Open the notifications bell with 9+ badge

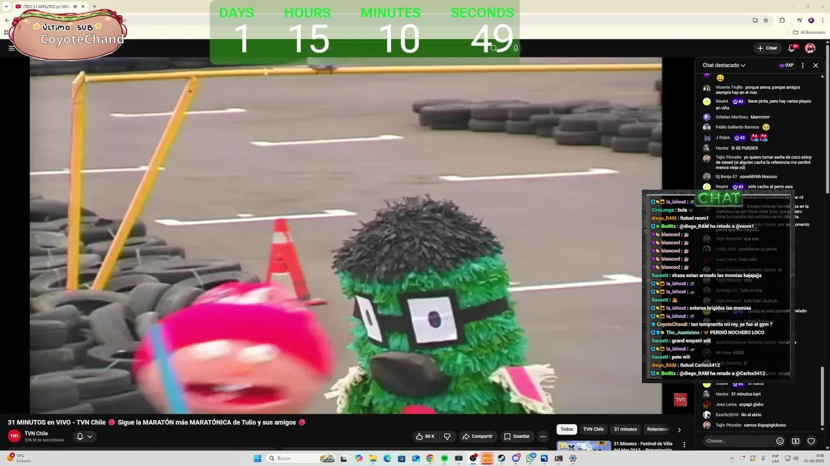[x=792, y=48]
